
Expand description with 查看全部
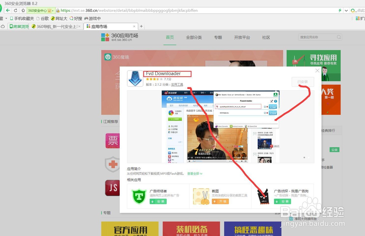[195, 173]
